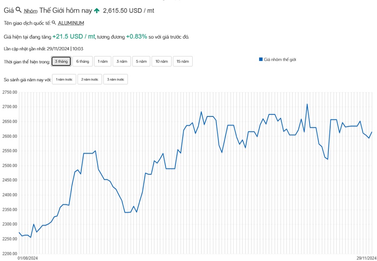Screen dimensions: 377x261
Task: Click the green up arrow price indicator
Action: [x=97, y=10]
